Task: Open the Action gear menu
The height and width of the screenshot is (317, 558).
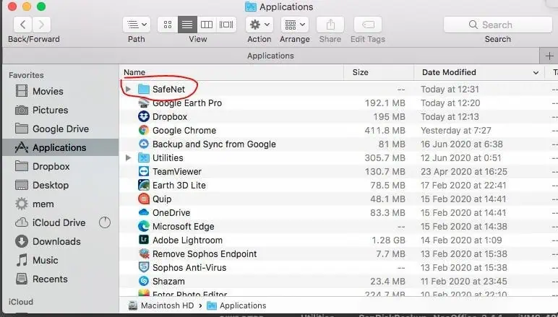Action: click(259, 25)
